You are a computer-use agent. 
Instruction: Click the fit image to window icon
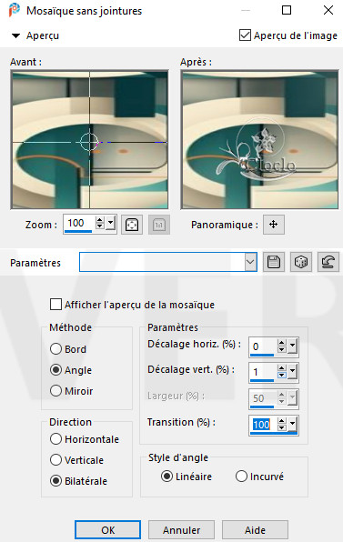click(132, 225)
